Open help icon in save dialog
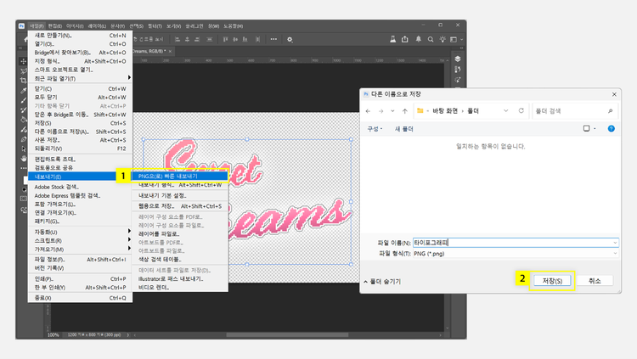Image resolution: width=637 pixels, height=359 pixels. tap(611, 128)
